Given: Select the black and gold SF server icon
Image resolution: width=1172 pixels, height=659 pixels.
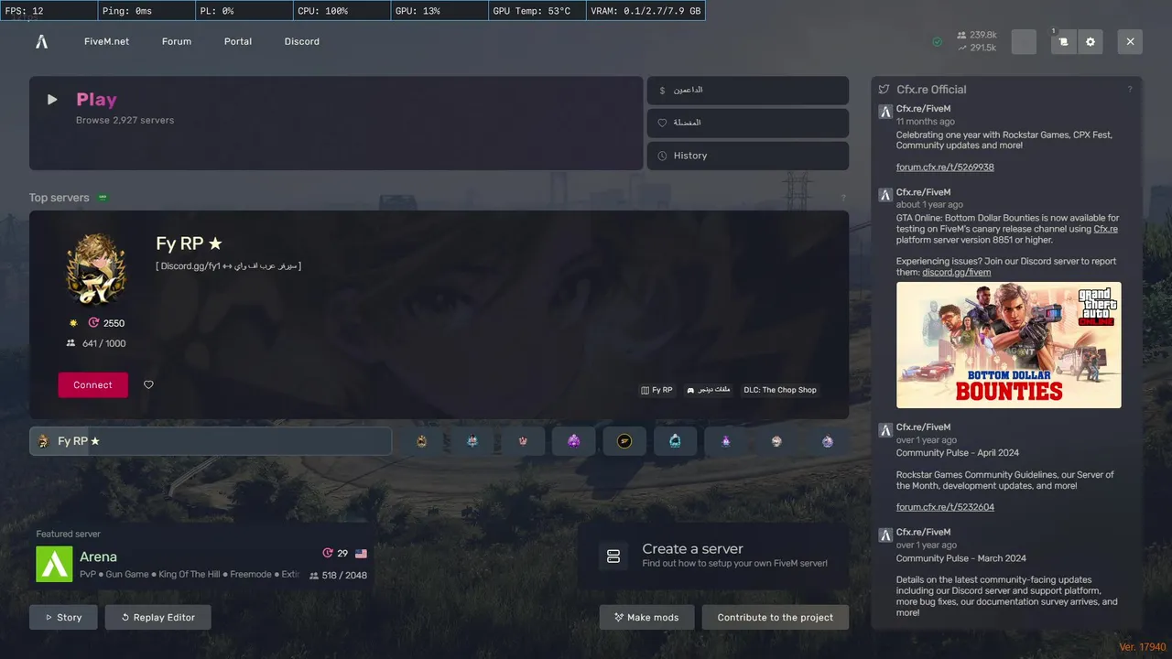Looking at the screenshot, I should point(624,441).
